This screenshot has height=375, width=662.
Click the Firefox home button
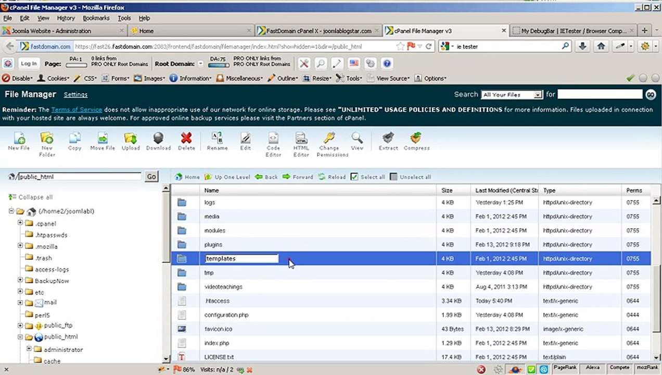[601, 46]
